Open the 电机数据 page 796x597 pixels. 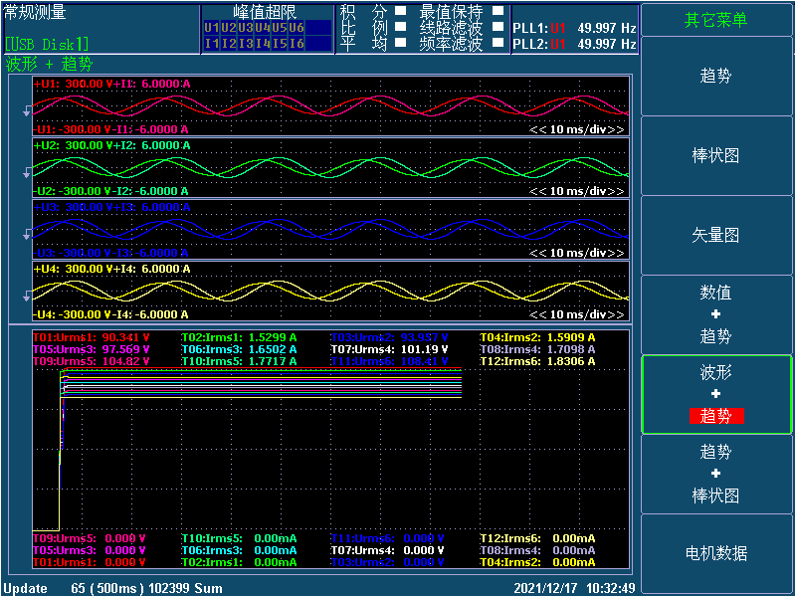[x=716, y=553]
